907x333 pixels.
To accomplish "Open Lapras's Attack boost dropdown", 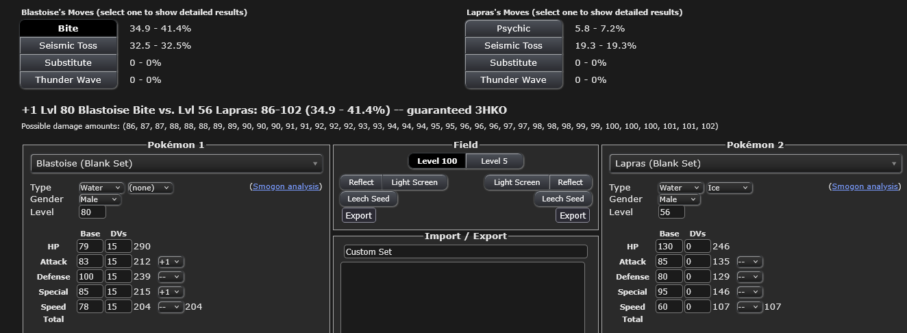I will coord(750,262).
